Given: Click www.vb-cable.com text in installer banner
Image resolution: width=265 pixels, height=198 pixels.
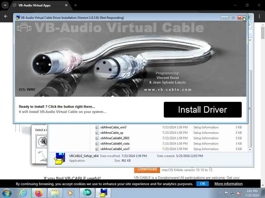Looking at the screenshot, I should [x=167, y=89].
